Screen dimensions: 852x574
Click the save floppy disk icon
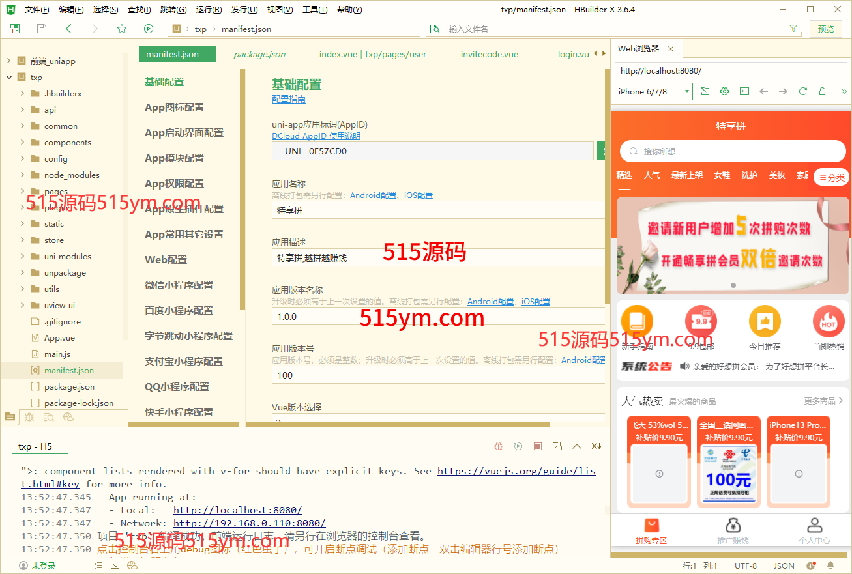tap(42, 29)
